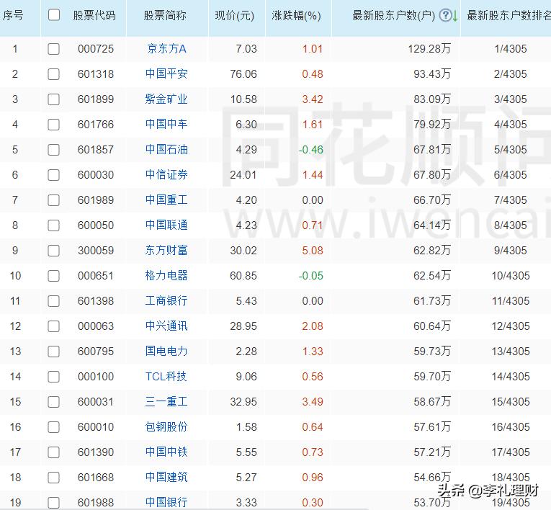Select the 32.95 price cell
This screenshot has height=510, width=551.
coord(243,402)
